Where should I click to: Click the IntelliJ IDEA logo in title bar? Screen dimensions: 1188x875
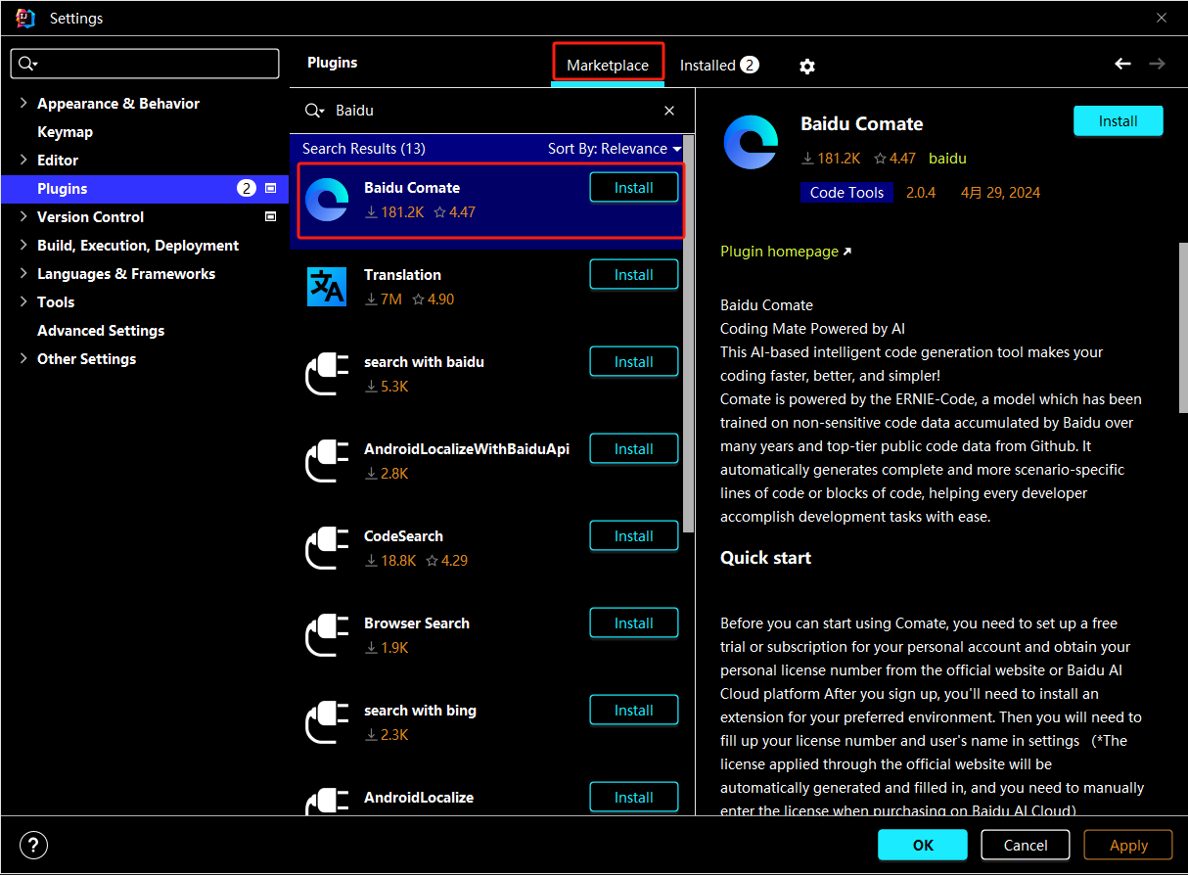pyautogui.click(x=25, y=18)
